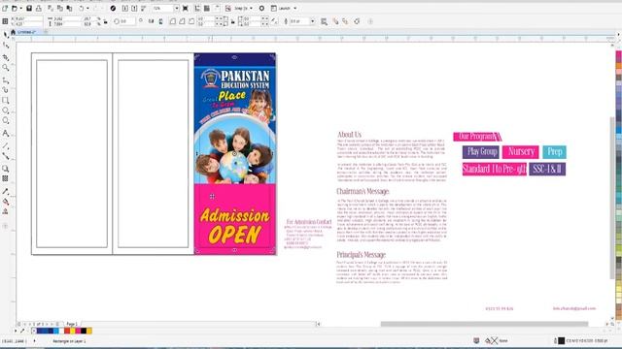
Task: Select the Transparency tool
Action: coord(6,178)
